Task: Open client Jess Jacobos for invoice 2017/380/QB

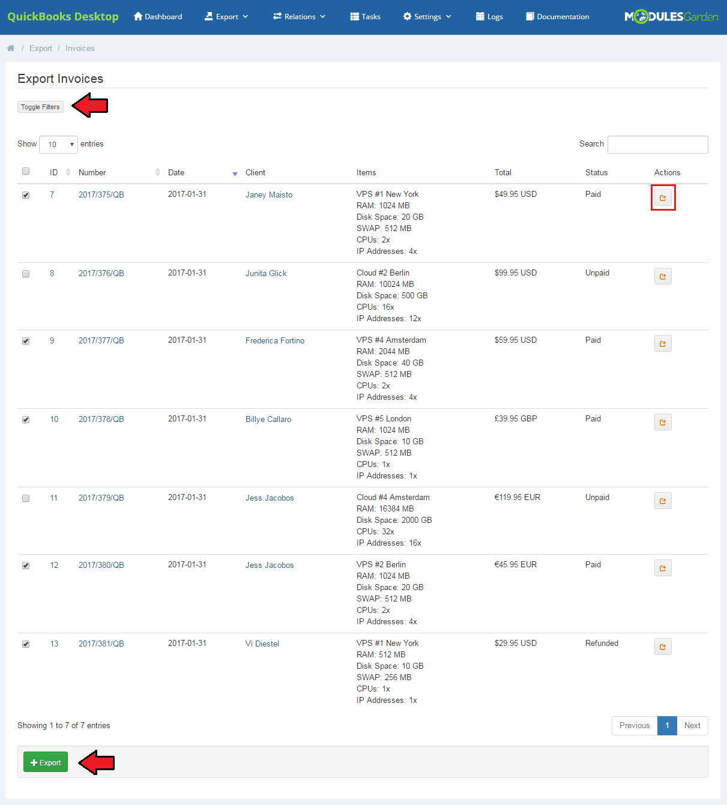Action: point(270,565)
